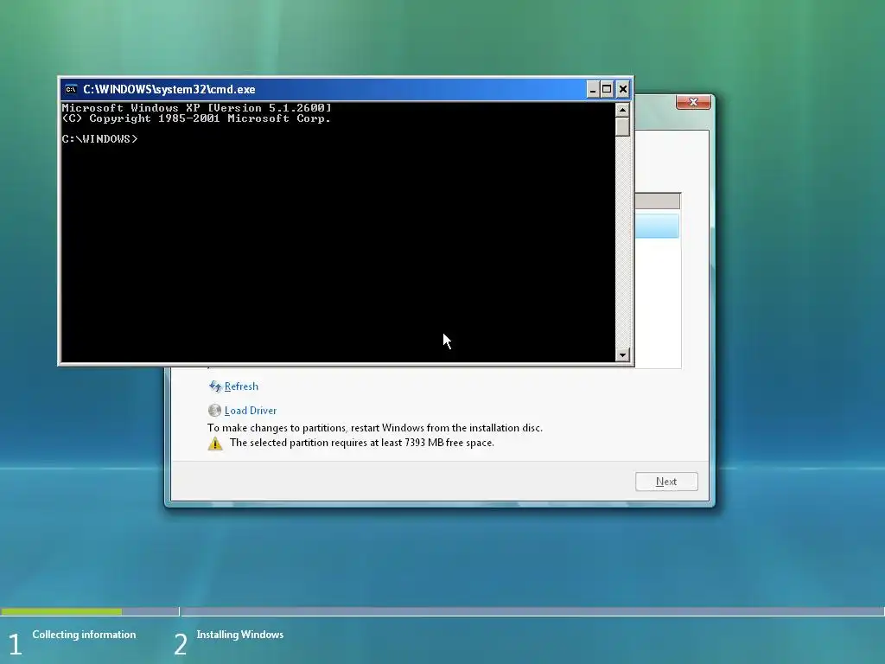This screenshot has width=885, height=664.
Task: Click the 'To make changes to partitions' message
Action: 375,428
